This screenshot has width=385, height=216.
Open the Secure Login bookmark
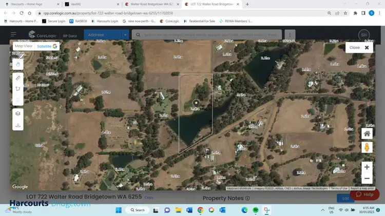pyautogui.click(x=54, y=21)
